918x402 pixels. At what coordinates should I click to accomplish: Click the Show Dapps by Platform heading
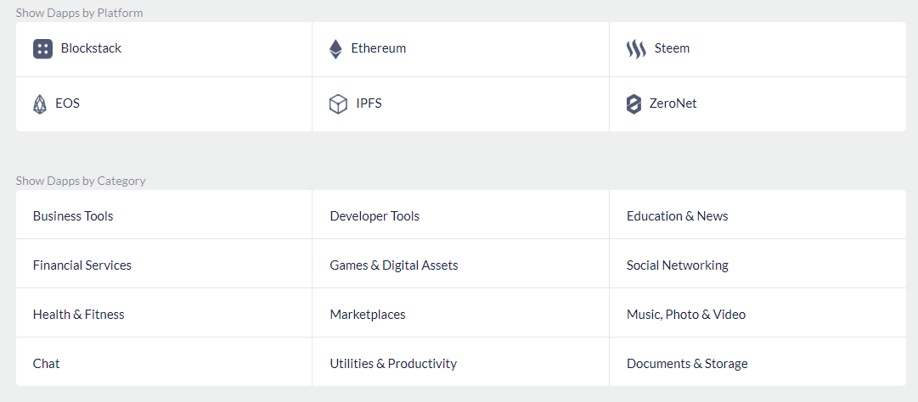79,12
